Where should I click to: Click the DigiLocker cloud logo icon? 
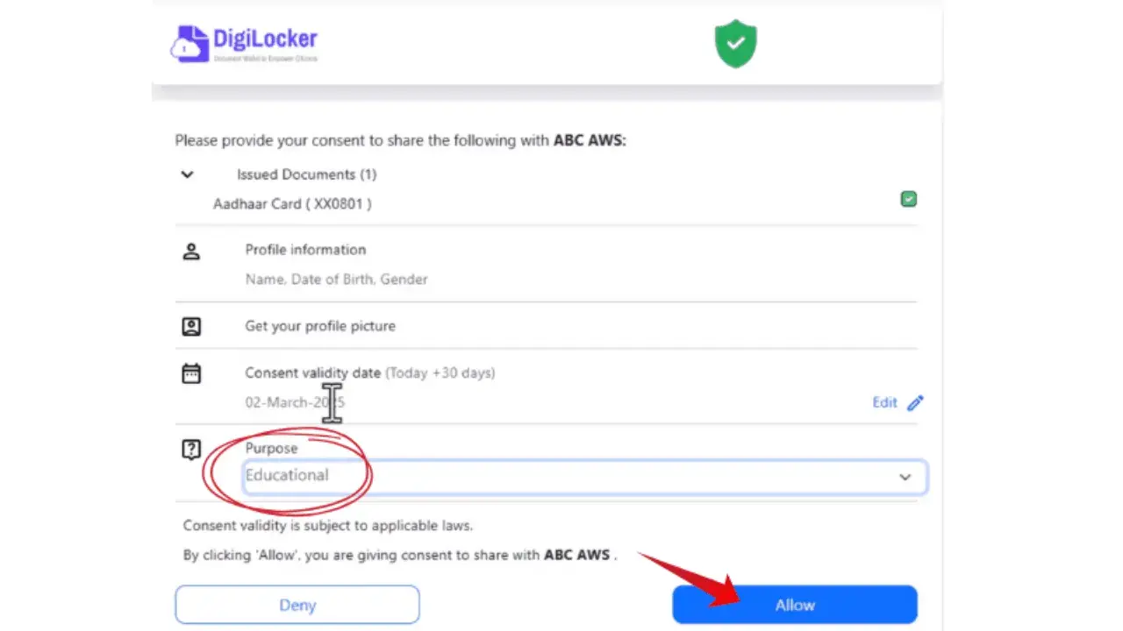click(x=189, y=44)
